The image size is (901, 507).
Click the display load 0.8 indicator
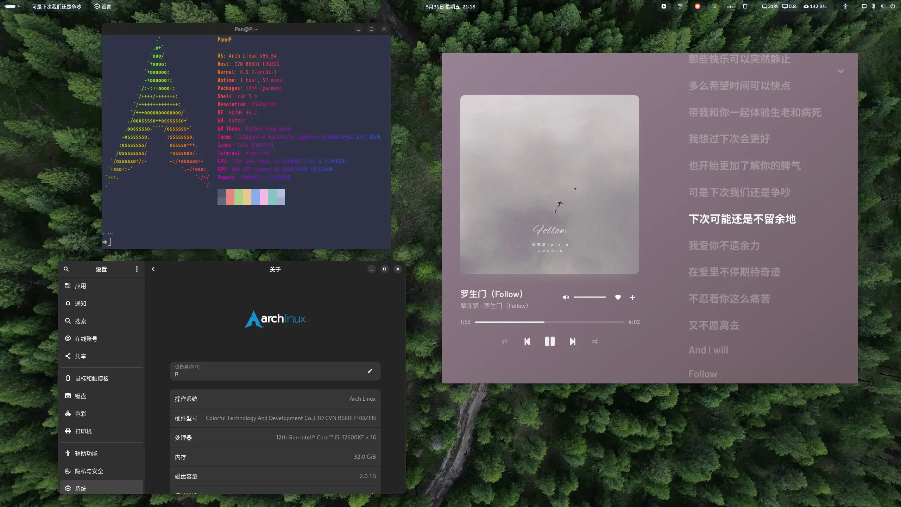click(789, 6)
